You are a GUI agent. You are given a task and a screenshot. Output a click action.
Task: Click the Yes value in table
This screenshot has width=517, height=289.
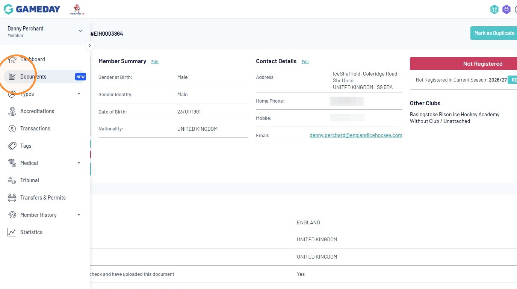(301, 274)
